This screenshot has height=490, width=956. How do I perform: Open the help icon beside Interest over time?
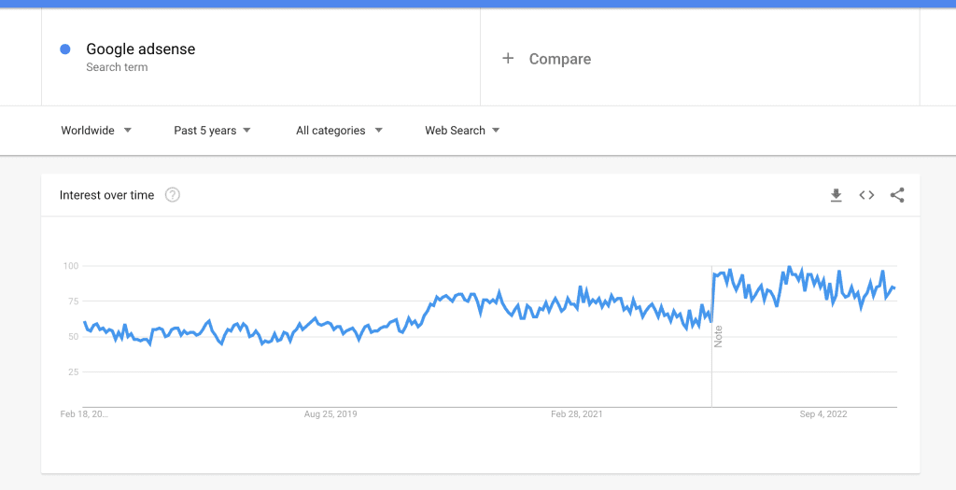[173, 195]
